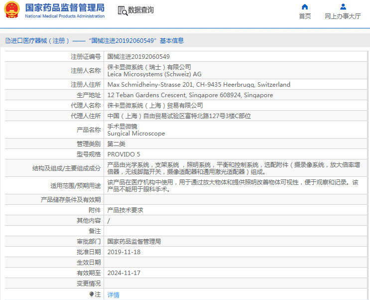Click the 国家药品监督管理局 header title
Screen dimensions: 370x300
[65, 8]
